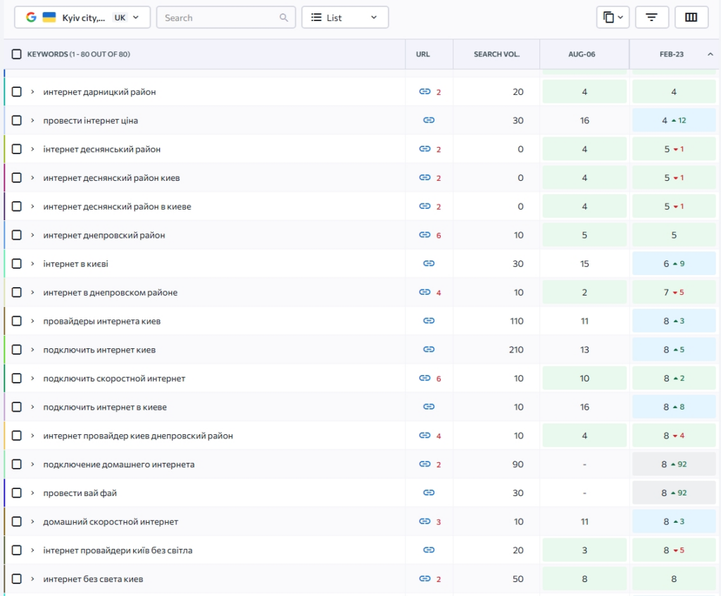Click link icon for подключить интернет в киеве

click(x=429, y=407)
